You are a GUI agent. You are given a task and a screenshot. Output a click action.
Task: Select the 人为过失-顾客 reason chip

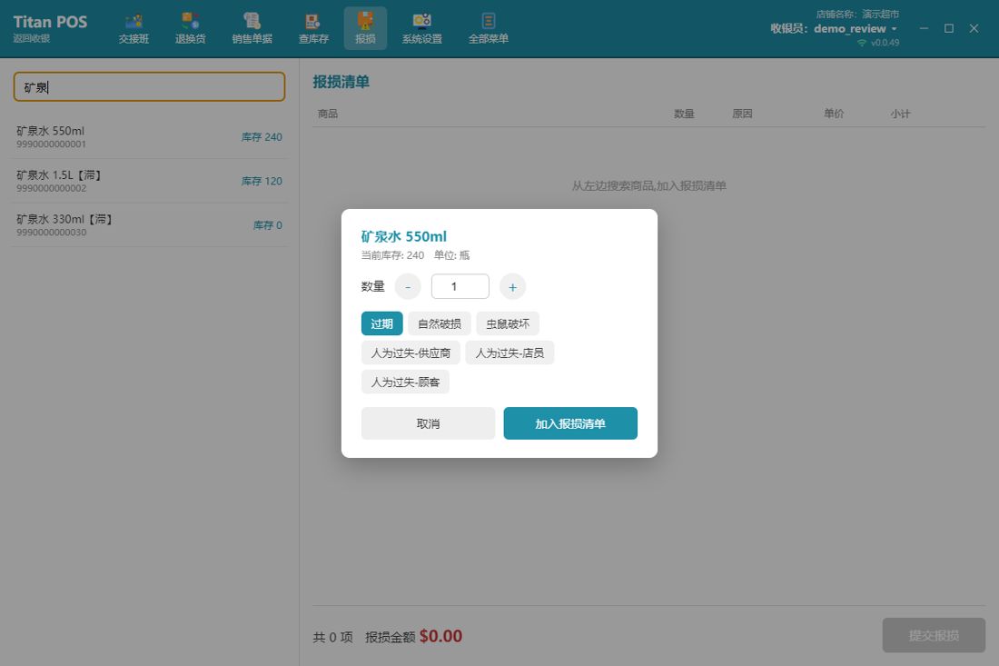pos(405,382)
